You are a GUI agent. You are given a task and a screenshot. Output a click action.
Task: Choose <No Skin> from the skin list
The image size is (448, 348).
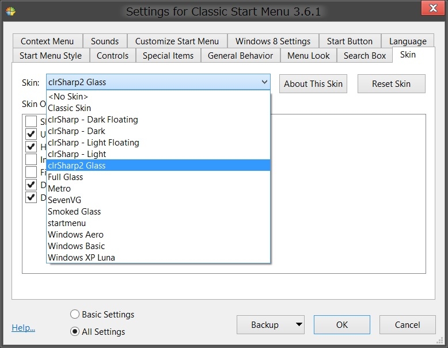[x=158, y=97]
